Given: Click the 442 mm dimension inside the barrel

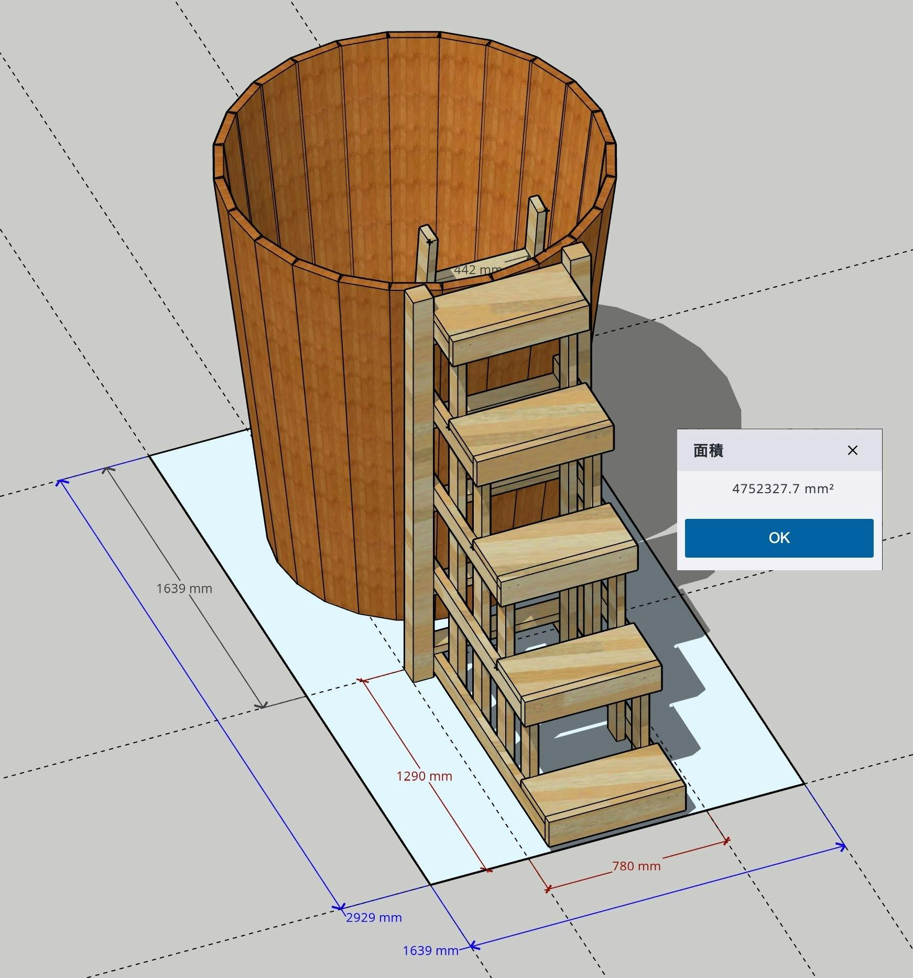Looking at the screenshot, I should coord(477,270).
